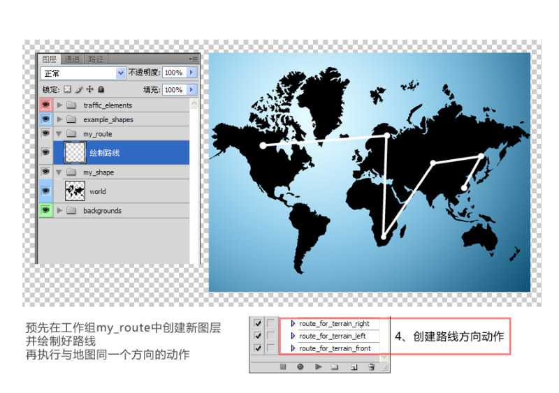Uncheck route_for_terrain_right action checkbox
This screenshot has width=559, height=393.
click(x=258, y=323)
